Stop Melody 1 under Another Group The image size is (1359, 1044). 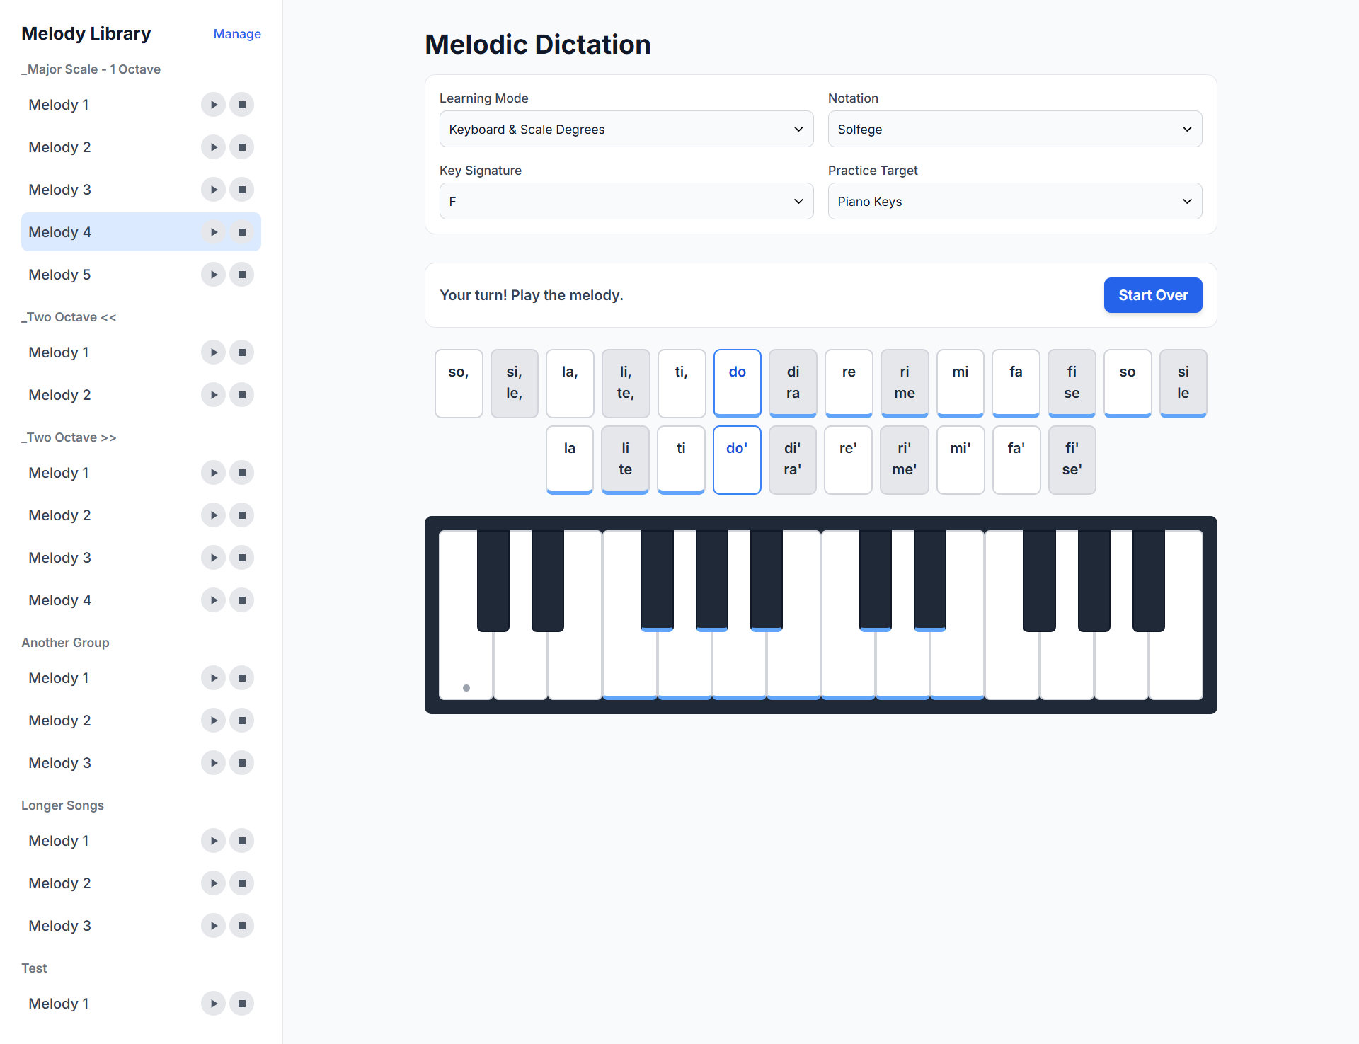click(x=241, y=677)
